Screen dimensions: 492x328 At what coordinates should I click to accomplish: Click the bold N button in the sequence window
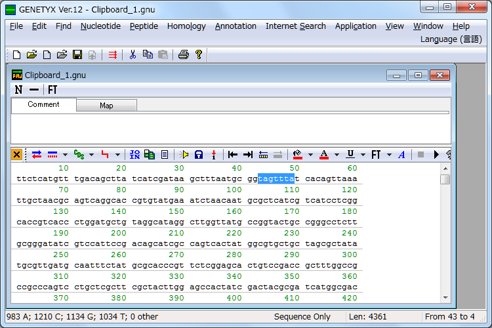(x=18, y=90)
